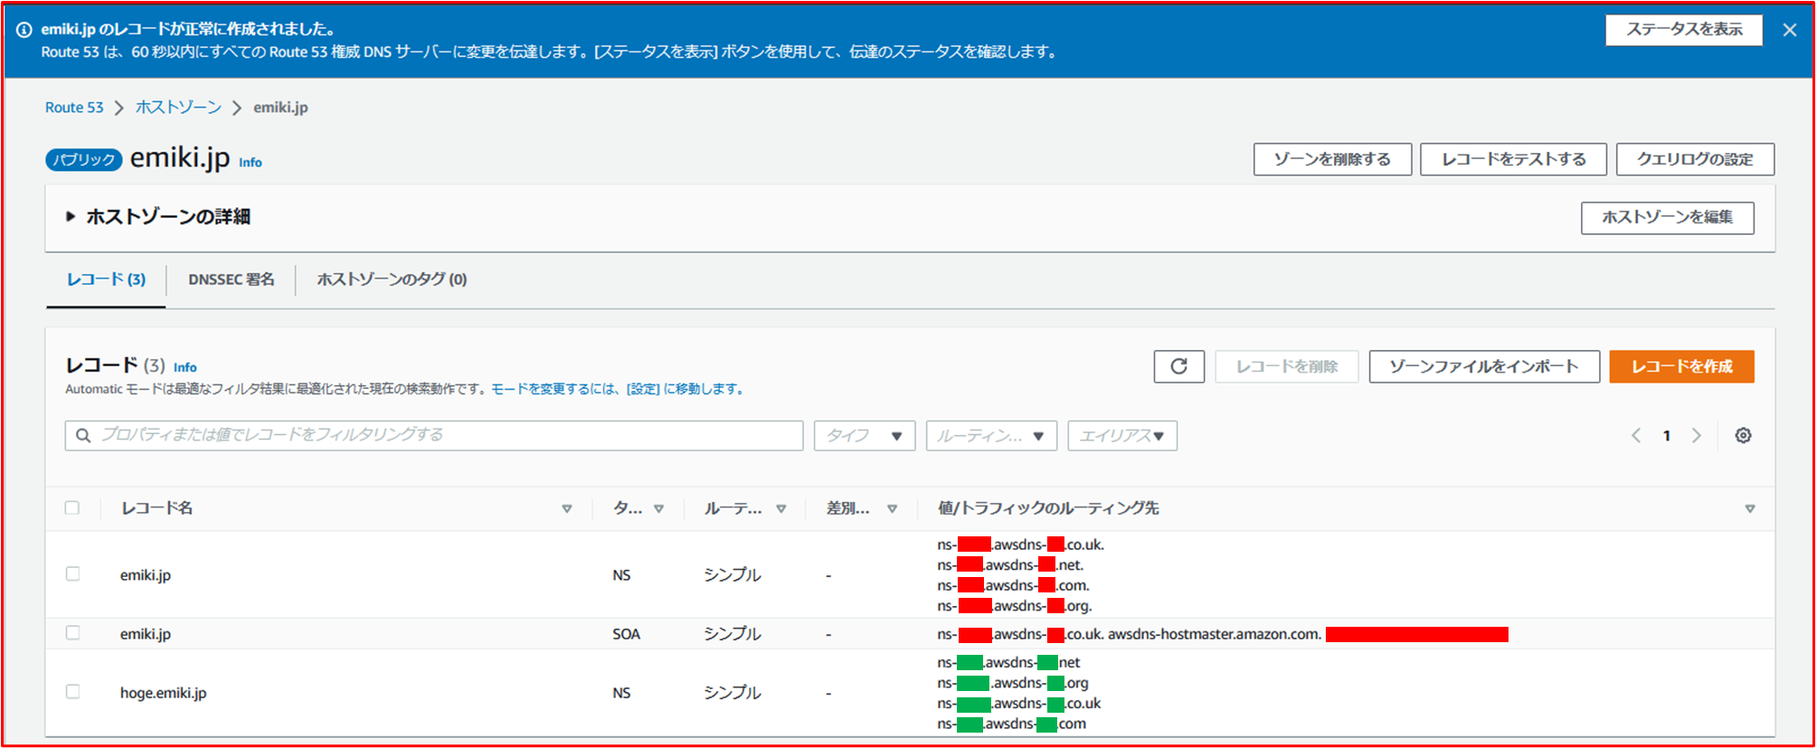The width and height of the screenshot is (1816, 748).
Task: Click Info link beside emiki.jp title
Action: [251, 163]
